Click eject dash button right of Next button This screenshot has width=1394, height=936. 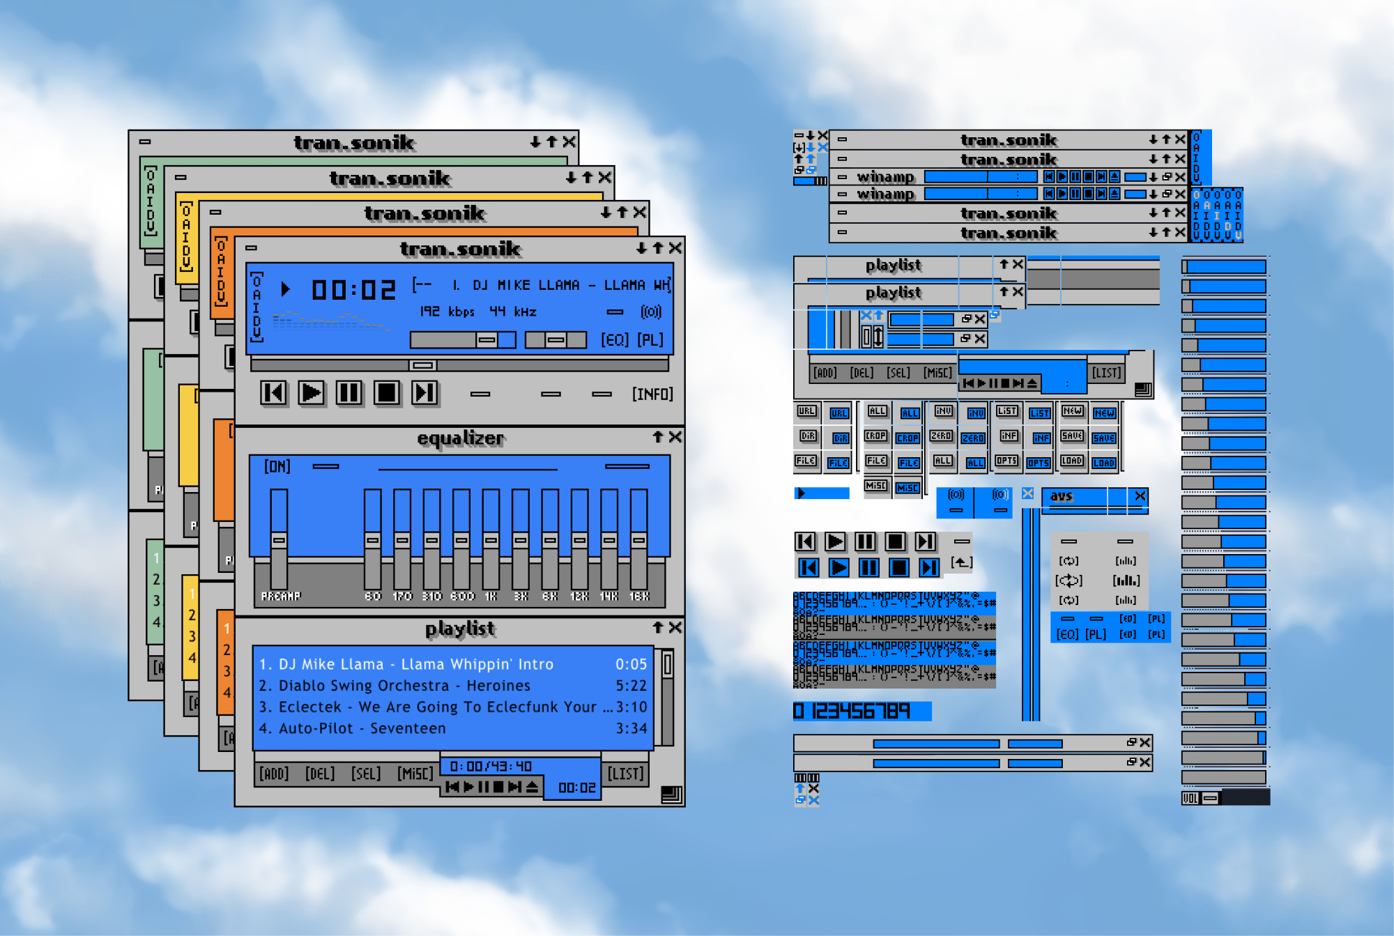pyautogui.click(x=480, y=394)
